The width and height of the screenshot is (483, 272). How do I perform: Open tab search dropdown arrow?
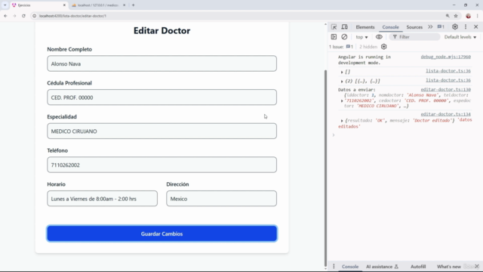pyautogui.click(x=5, y=5)
